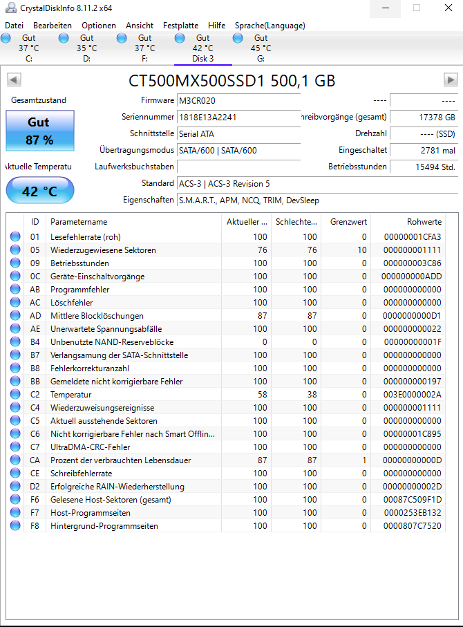This screenshot has height=627, width=463.
Task: Click the status icon for Programmfehler
Action: point(15,289)
